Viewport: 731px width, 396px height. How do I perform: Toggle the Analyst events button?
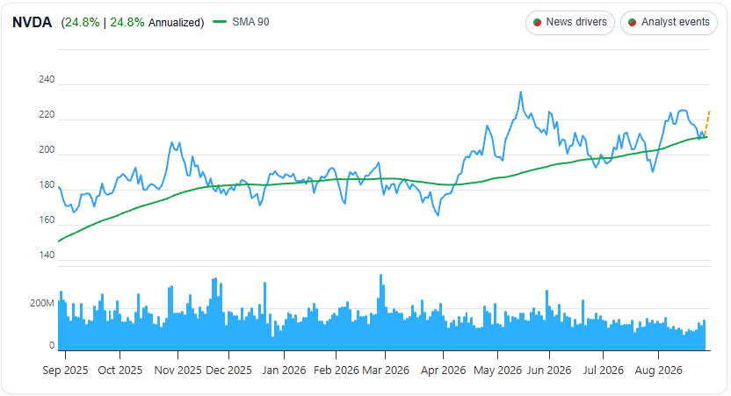(x=669, y=22)
